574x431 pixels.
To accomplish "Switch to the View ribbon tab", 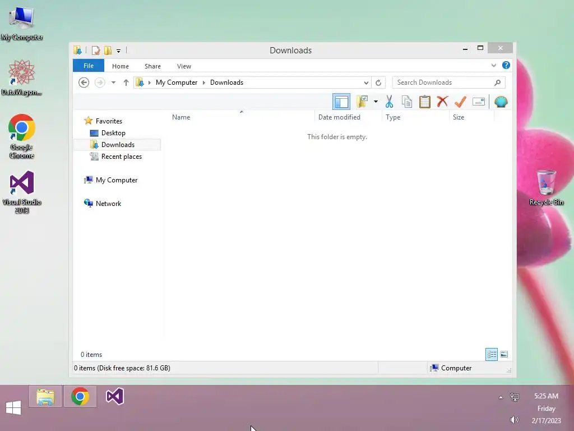I will (184, 66).
